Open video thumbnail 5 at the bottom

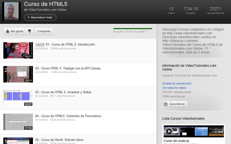point(18,141)
